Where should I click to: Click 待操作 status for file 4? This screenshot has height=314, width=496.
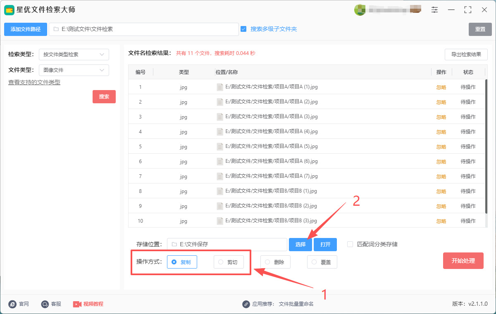[468, 132]
